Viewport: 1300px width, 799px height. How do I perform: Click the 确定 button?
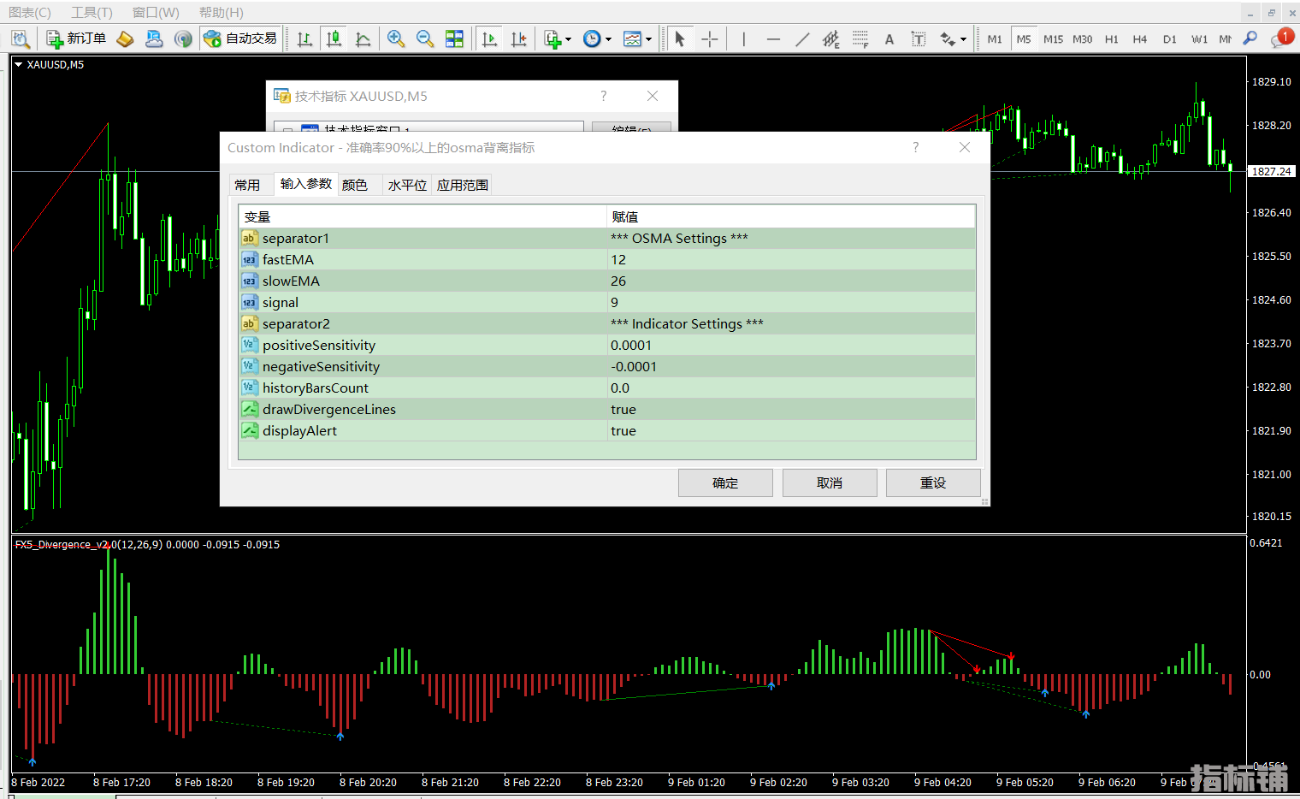(725, 482)
